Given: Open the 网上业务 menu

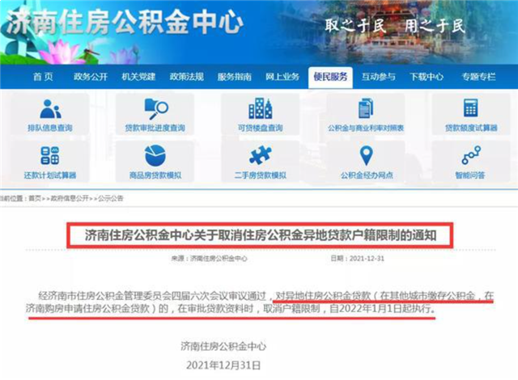Looking at the screenshot, I should pos(282,77).
